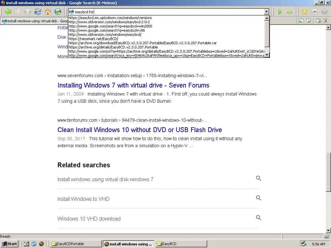331x248 pixels.
Task: Click into the URL address field
Action: click(x=166, y=12)
